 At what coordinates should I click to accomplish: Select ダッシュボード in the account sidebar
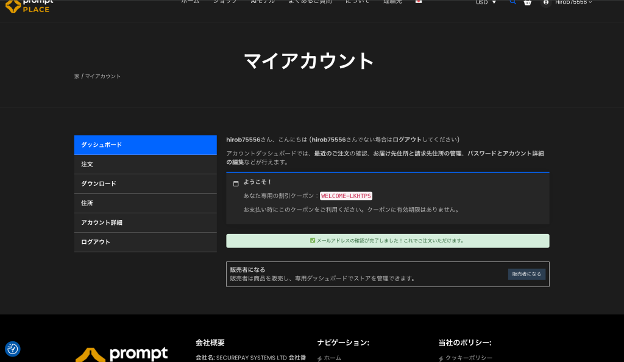(145, 145)
